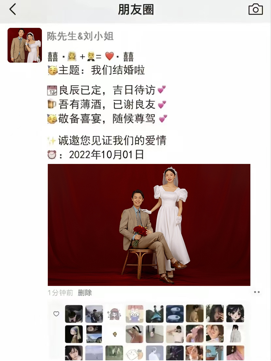Open the pink-haired cartoon girl avatar
This screenshot has height=361, width=271.
[x=114, y=313]
